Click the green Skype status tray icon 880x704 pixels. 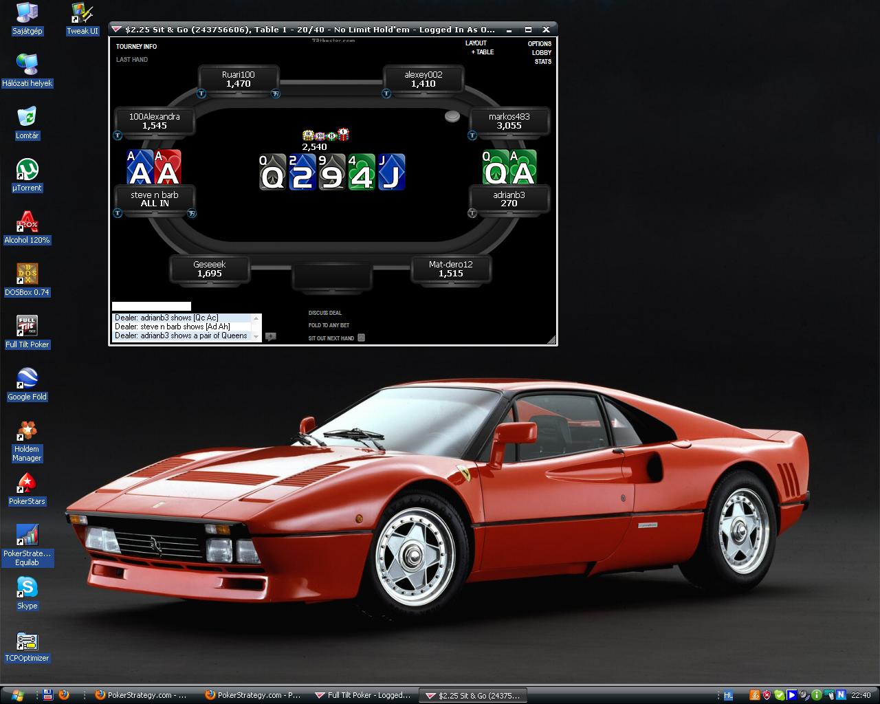tap(779, 695)
